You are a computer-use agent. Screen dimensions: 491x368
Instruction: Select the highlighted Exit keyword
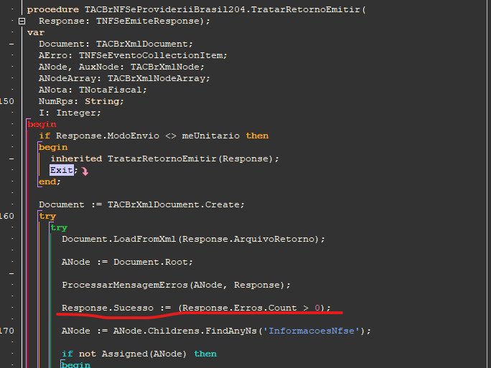point(62,170)
